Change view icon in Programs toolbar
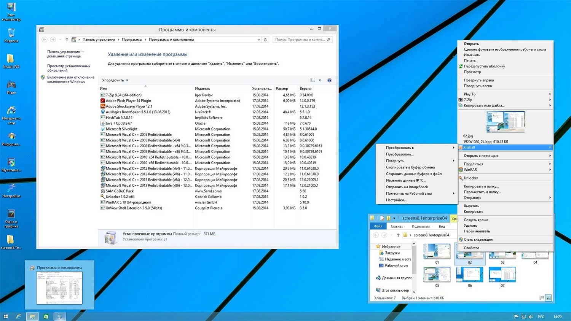Screen dimensions: 571x321 pyautogui.click(x=313, y=80)
